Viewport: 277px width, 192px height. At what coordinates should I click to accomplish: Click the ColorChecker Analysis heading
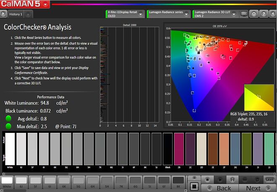(x=38, y=27)
